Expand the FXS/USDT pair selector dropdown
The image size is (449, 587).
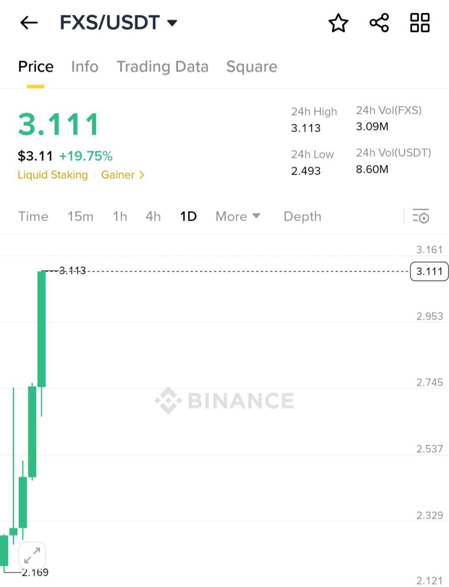[172, 23]
